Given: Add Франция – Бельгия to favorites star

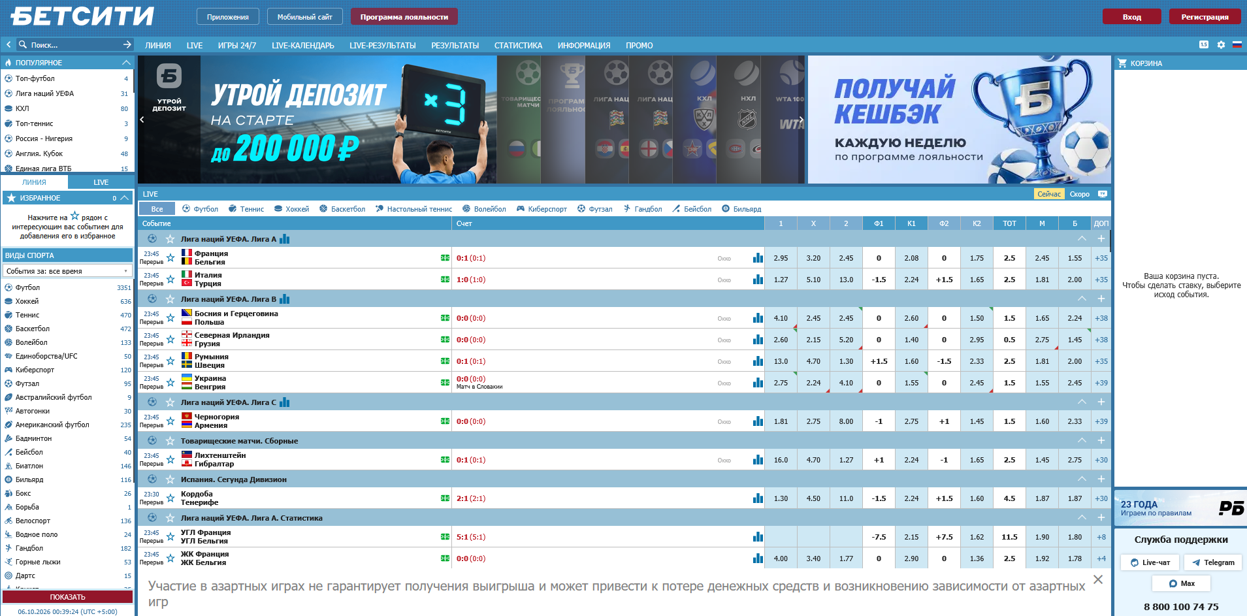Looking at the screenshot, I should click(x=170, y=258).
